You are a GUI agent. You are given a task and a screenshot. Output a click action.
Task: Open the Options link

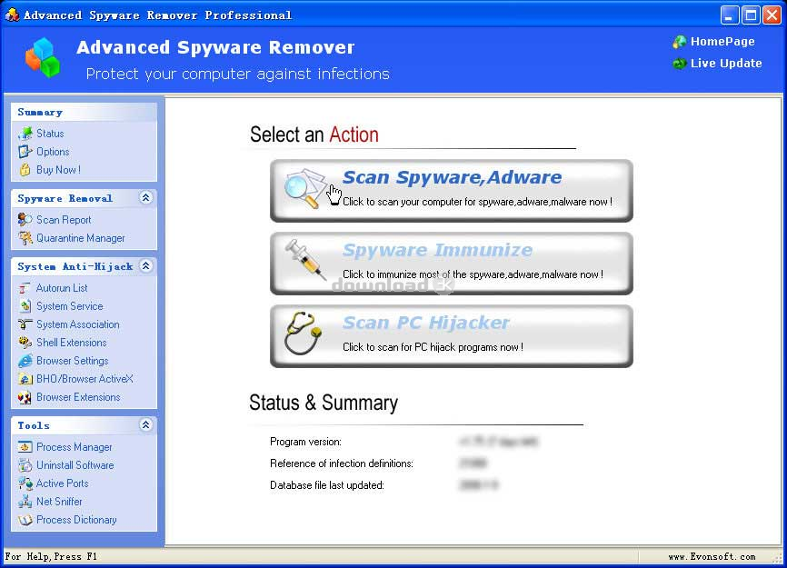click(53, 152)
